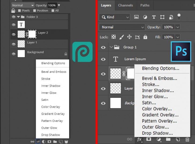Delete layer with Photoshop trash icon

coord(187,139)
